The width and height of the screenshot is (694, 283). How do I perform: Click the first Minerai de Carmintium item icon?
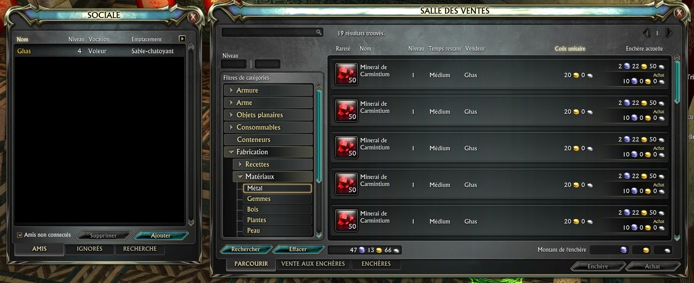[346, 74]
